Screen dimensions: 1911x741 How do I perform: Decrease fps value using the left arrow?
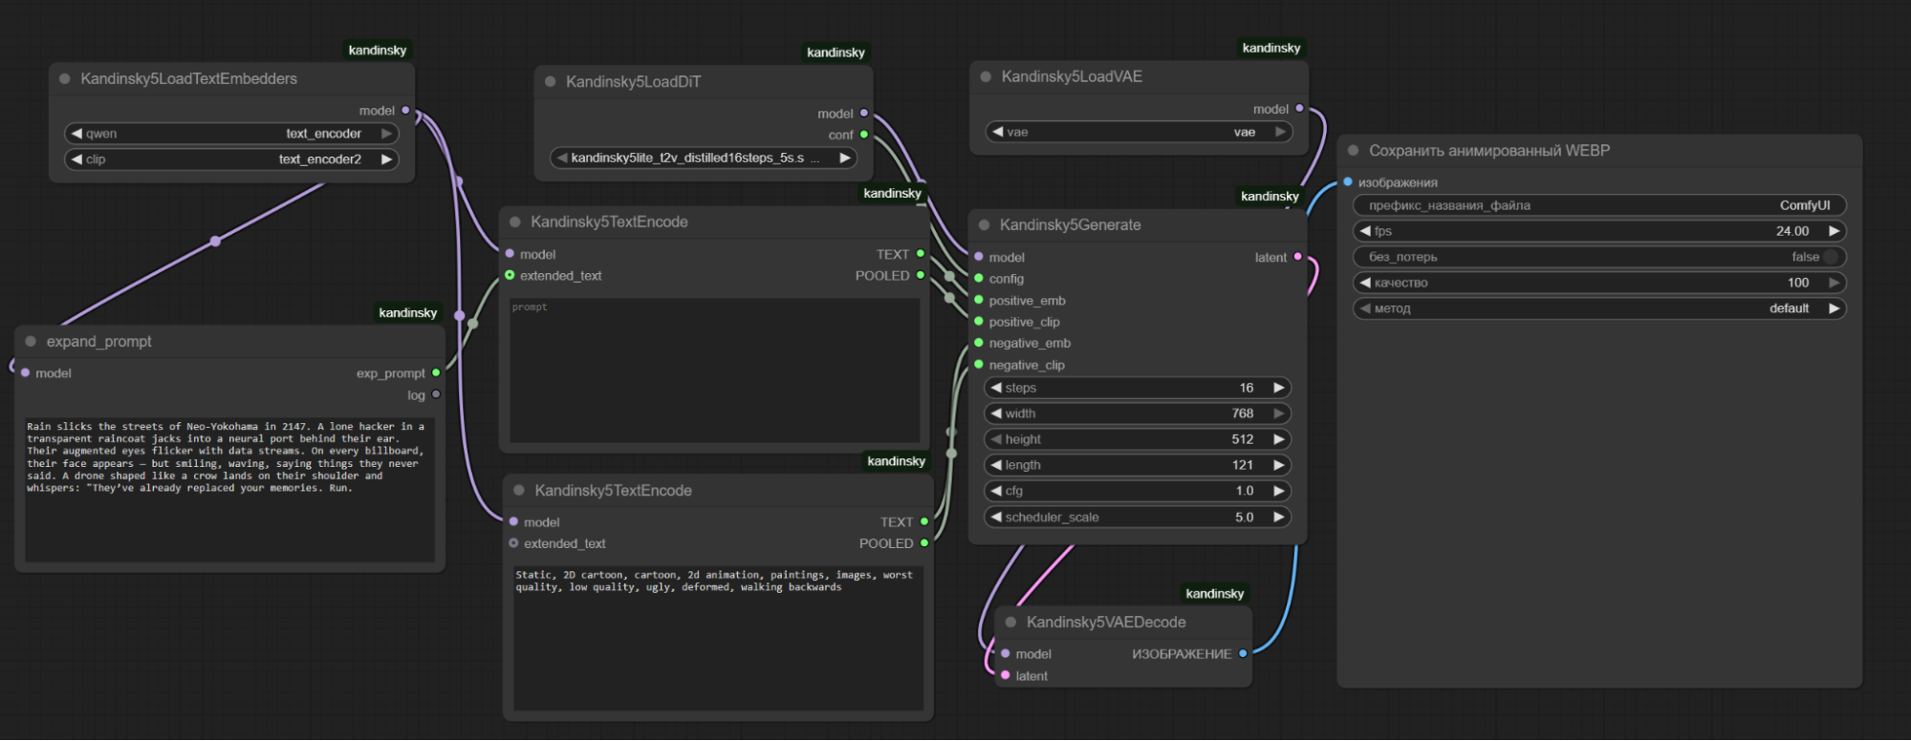pyautogui.click(x=1365, y=231)
